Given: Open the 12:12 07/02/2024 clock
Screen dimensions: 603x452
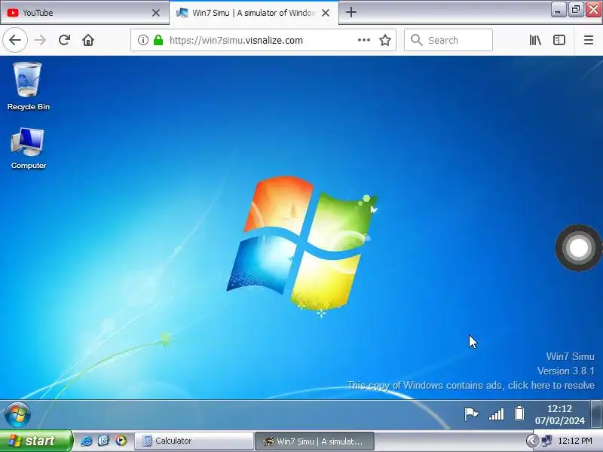Looking at the screenshot, I should point(559,415).
